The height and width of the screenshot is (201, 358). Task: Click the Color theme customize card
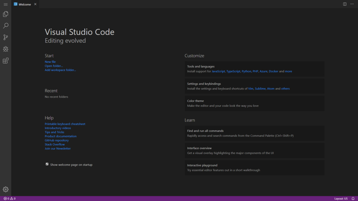pyautogui.click(x=254, y=103)
